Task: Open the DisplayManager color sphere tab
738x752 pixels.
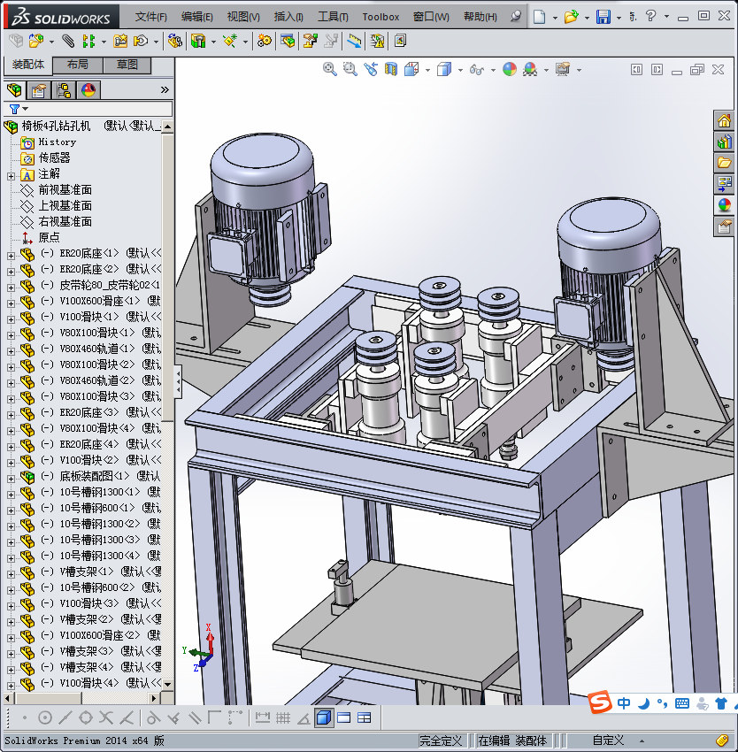Action: [88, 90]
